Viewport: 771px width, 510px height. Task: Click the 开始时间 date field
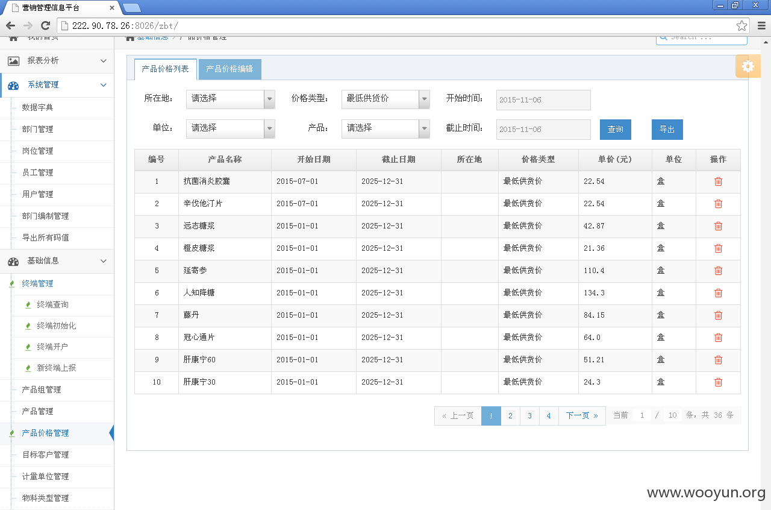click(543, 100)
